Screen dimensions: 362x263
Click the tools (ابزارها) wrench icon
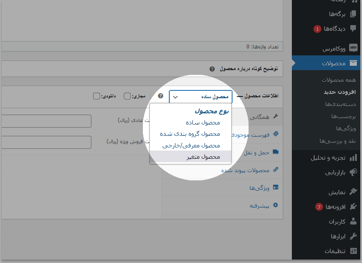coord(353,236)
